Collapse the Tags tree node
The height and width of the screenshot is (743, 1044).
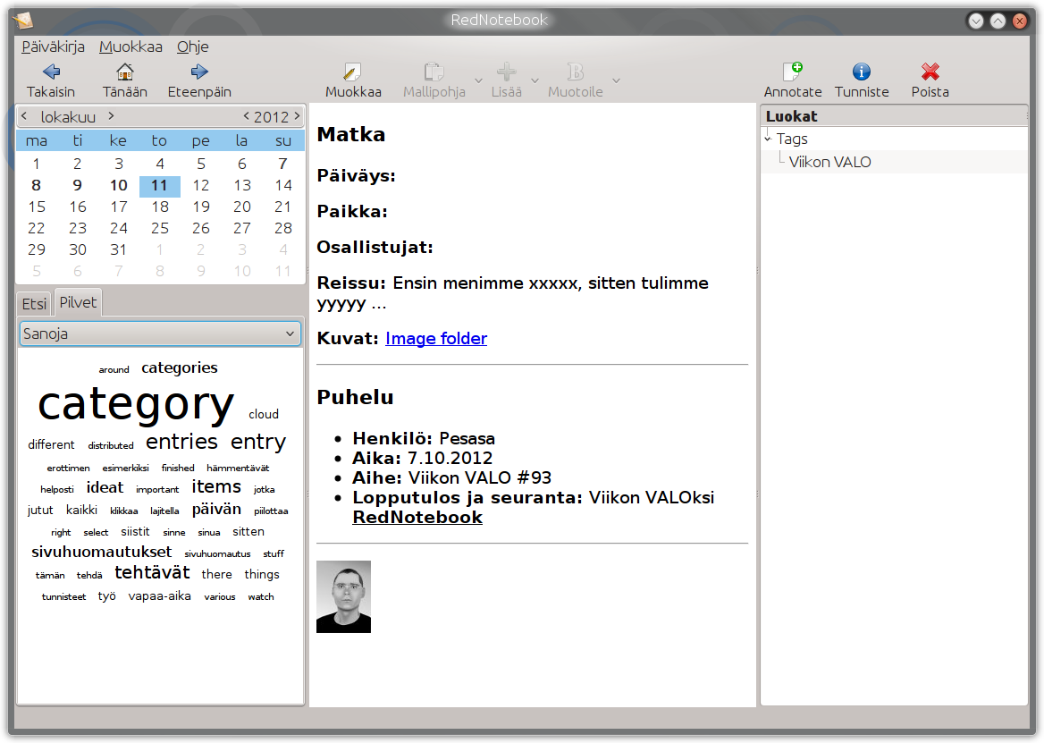(768, 139)
